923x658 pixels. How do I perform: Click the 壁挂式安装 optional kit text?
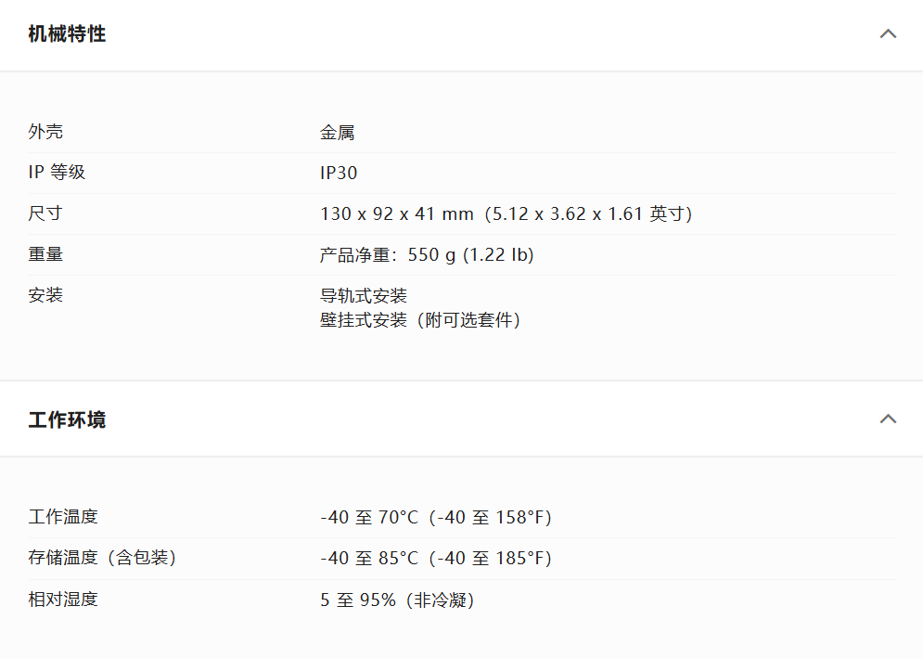[x=420, y=320]
